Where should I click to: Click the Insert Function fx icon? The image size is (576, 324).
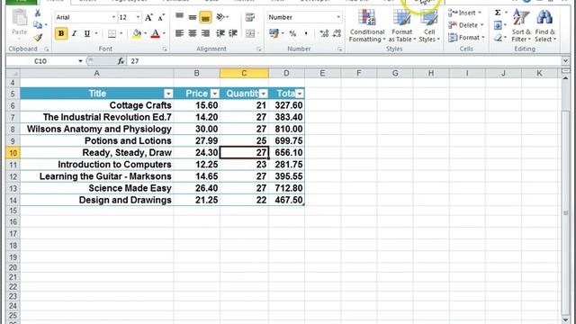pyautogui.click(x=121, y=61)
